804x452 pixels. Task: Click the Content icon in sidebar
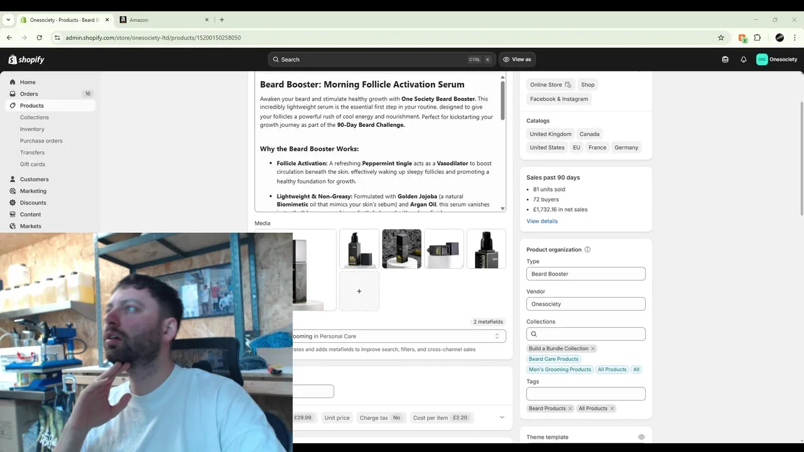(x=13, y=215)
